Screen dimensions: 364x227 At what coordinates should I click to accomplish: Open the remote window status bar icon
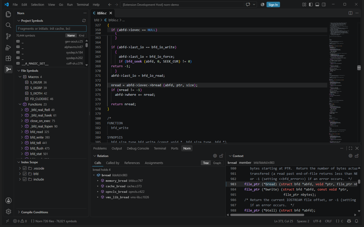point(7,221)
